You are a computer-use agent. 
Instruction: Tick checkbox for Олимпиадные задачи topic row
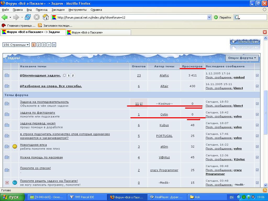point(257,75)
